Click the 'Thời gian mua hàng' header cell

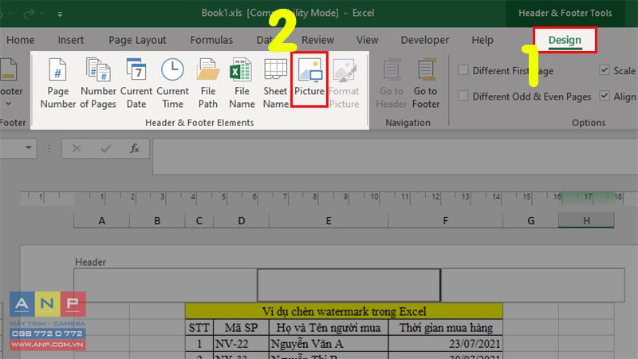click(446, 328)
